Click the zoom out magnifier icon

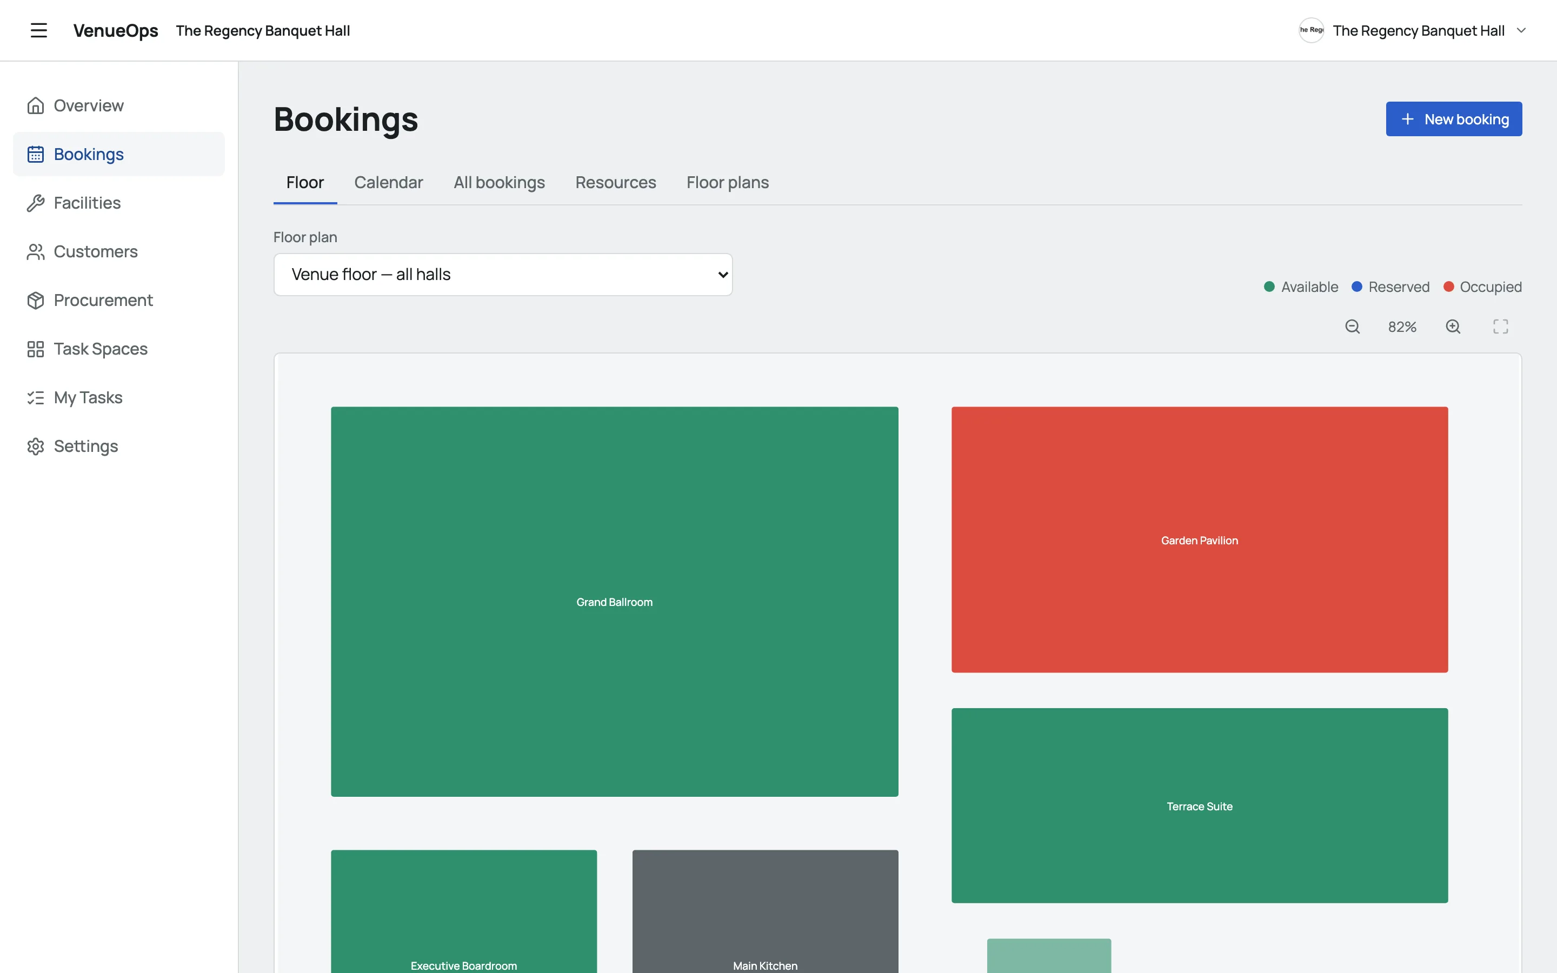1353,327
